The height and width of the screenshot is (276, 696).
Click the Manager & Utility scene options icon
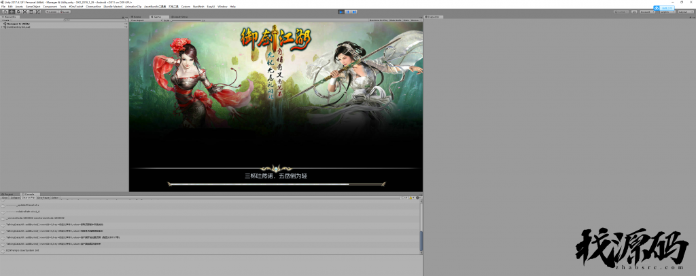point(126,24)
